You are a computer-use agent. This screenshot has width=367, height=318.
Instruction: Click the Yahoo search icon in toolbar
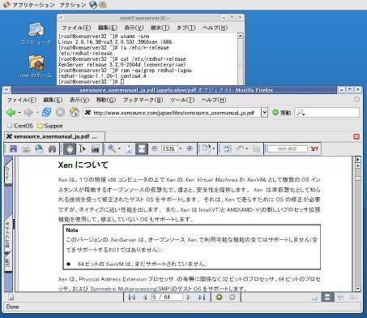click(x=314, y=148)
